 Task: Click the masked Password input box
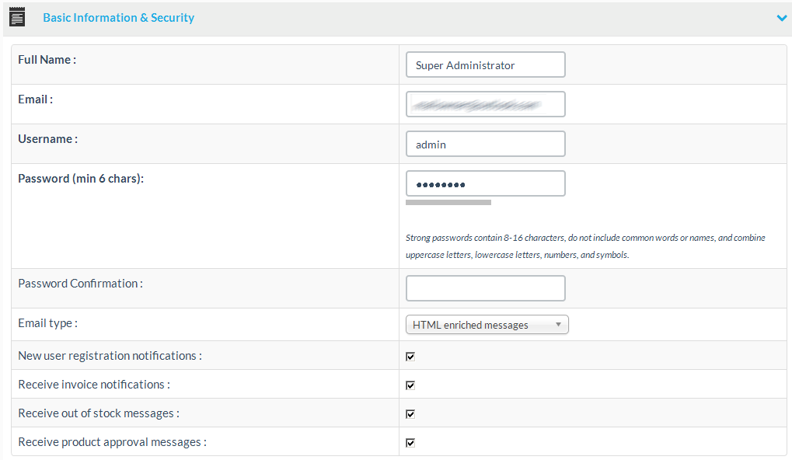[x=485, y=184]
